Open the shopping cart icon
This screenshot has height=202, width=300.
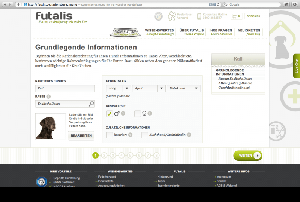(x=234, y=16)
